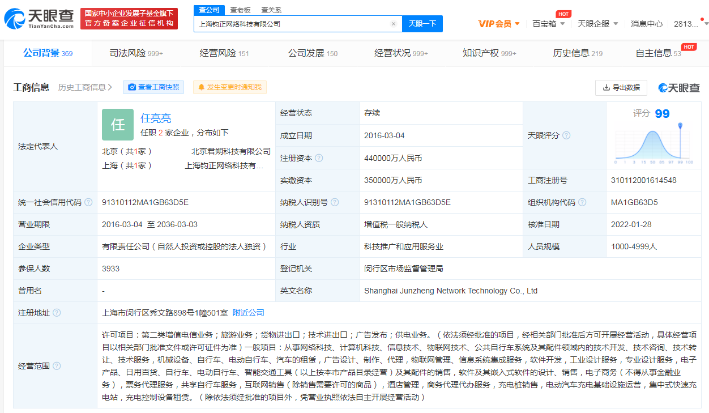
Task: Select the 查关系 search tab
Action: click(x=271, y=10)
